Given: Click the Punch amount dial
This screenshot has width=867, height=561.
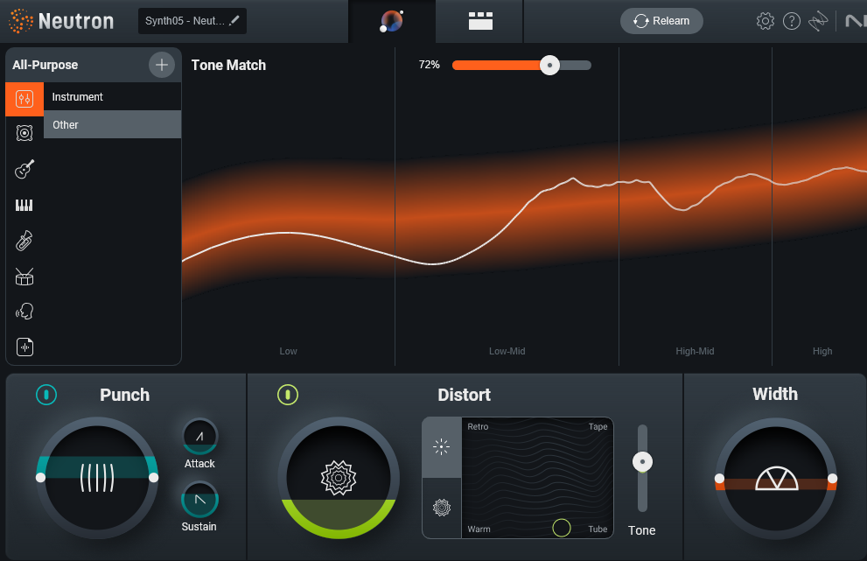Looking at the screenshot, I should tap(97, 478).
